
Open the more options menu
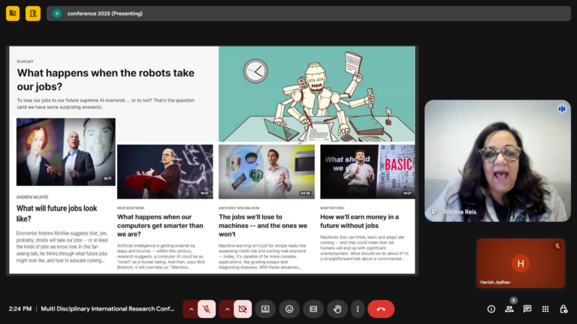point(358,308)
